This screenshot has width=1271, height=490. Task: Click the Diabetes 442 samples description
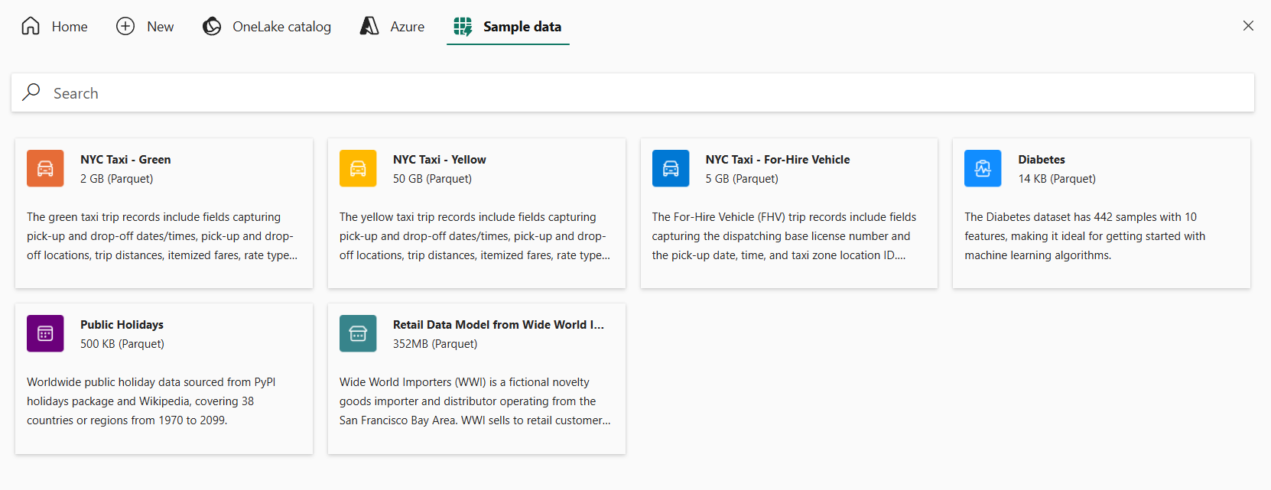pos(1084,236)
